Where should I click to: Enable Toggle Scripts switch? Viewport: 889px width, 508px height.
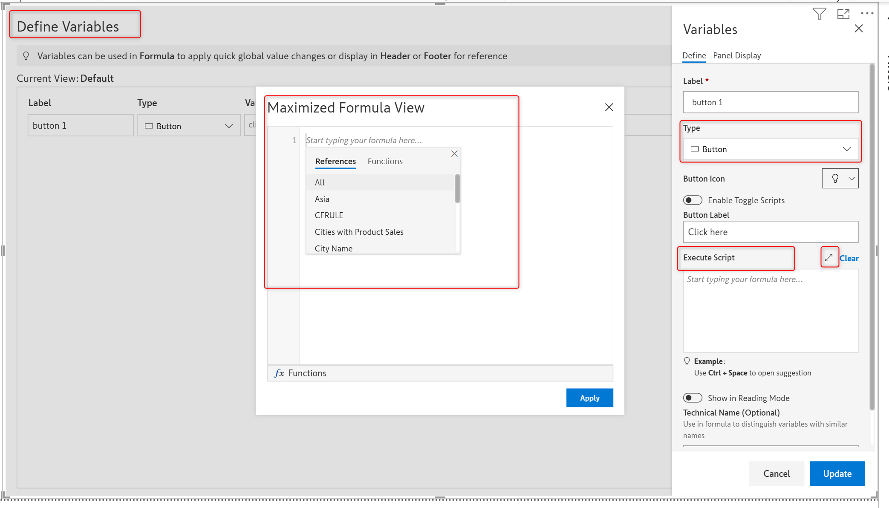[x=693, y=200]
